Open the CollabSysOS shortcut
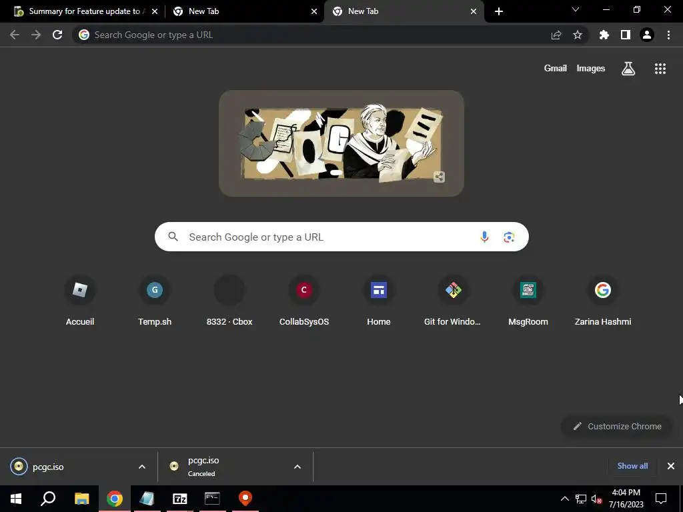Viewport: 683px width, 512px height. click(304, 301)
